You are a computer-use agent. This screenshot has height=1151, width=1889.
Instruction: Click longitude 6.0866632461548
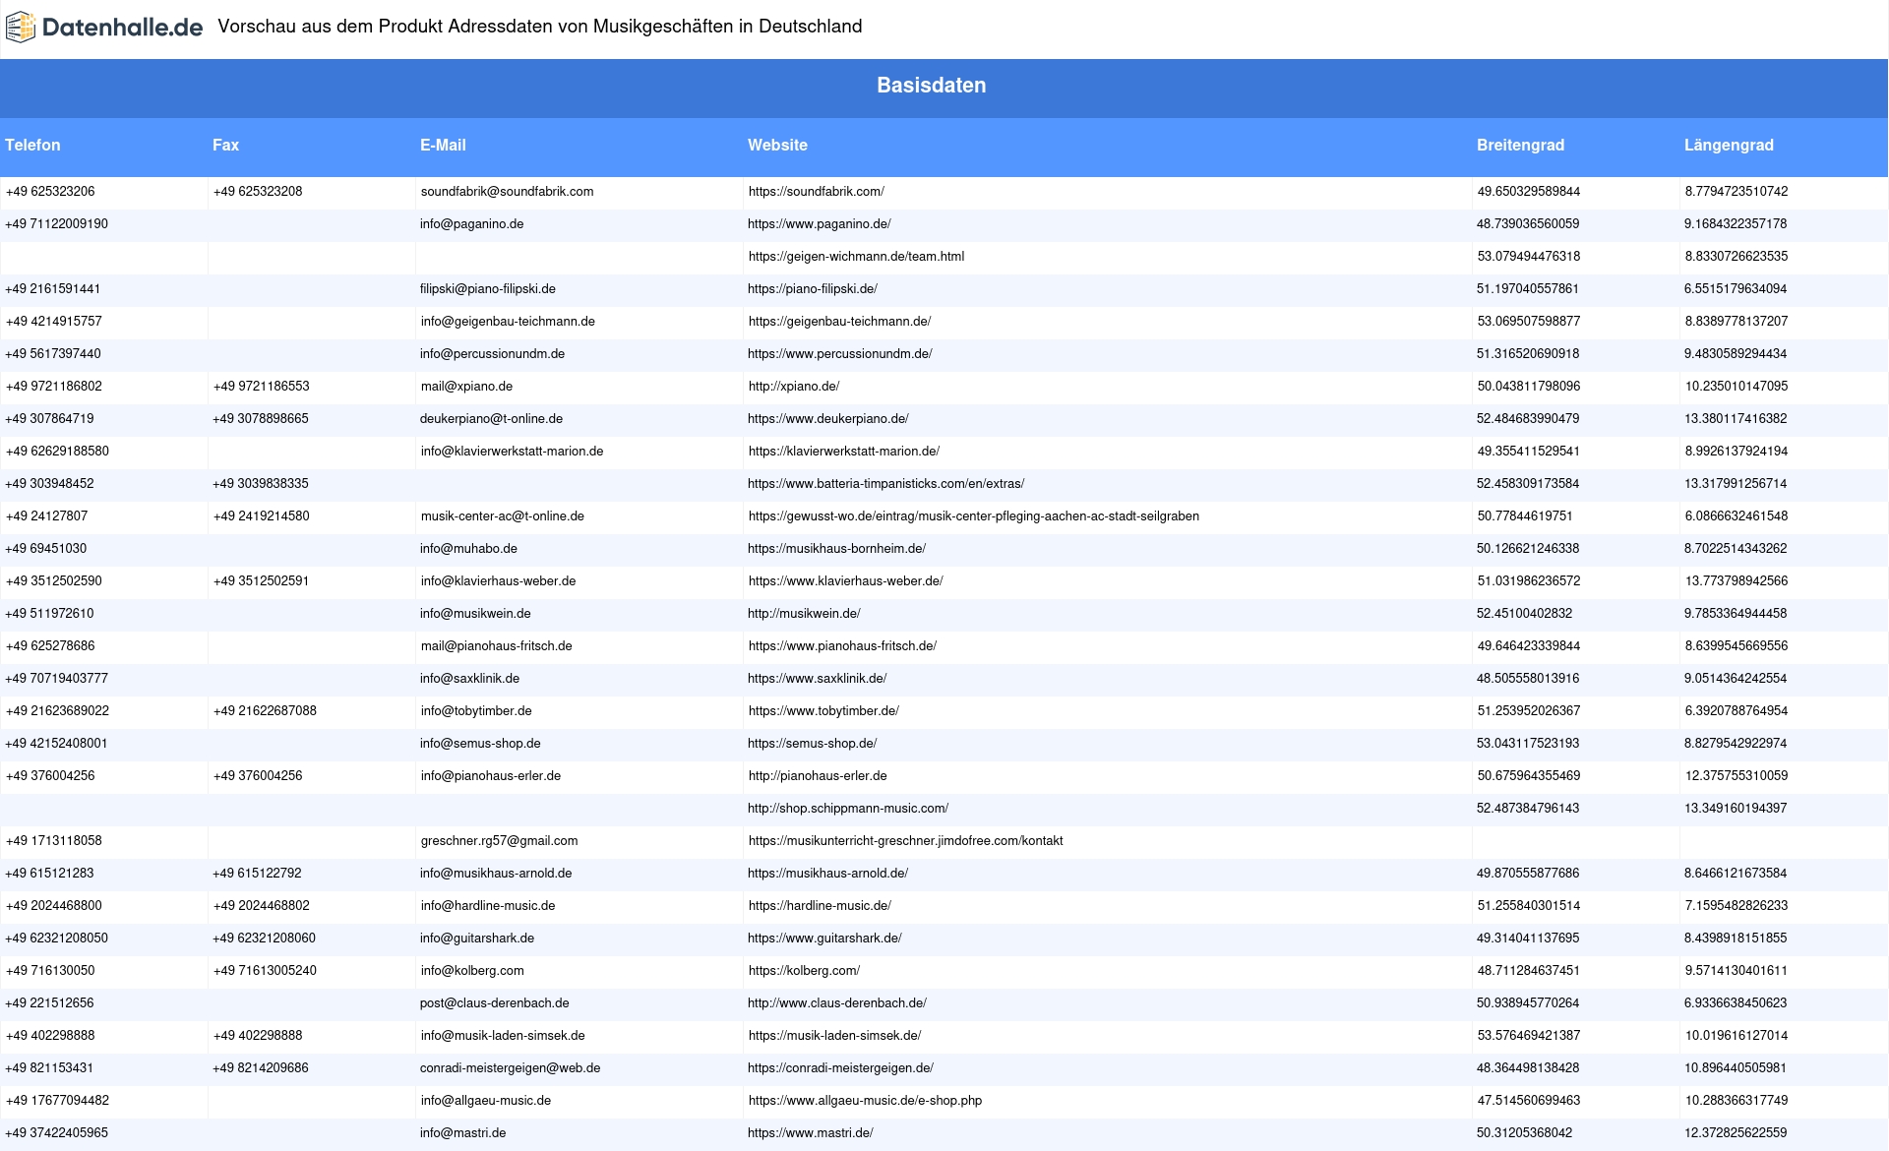coord(1737,516)
